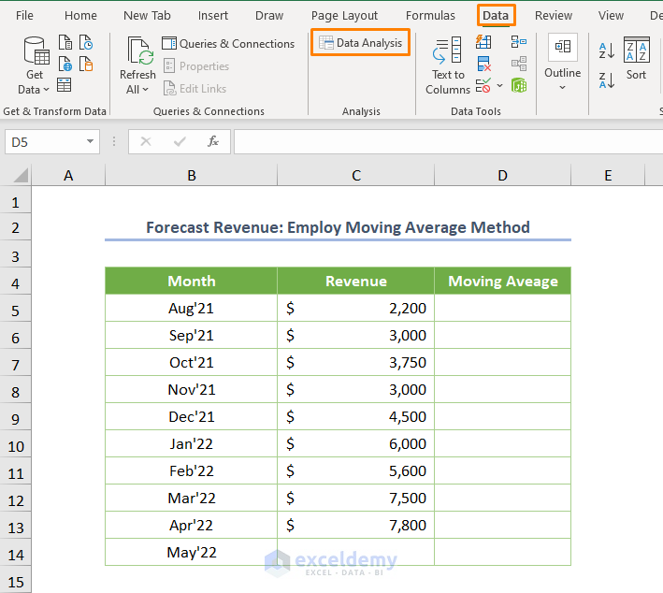Click the column C header
The image size is (663, 593).
pyautogui.click(x=355, y=176)
